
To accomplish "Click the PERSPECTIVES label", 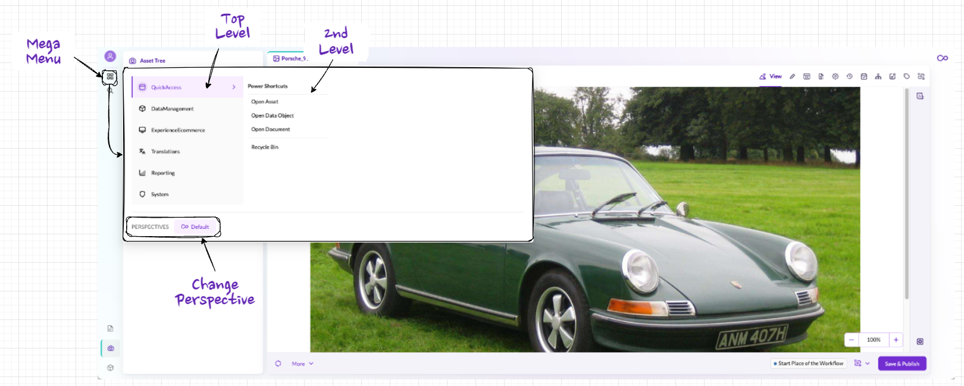I will (x=150, y=227).
